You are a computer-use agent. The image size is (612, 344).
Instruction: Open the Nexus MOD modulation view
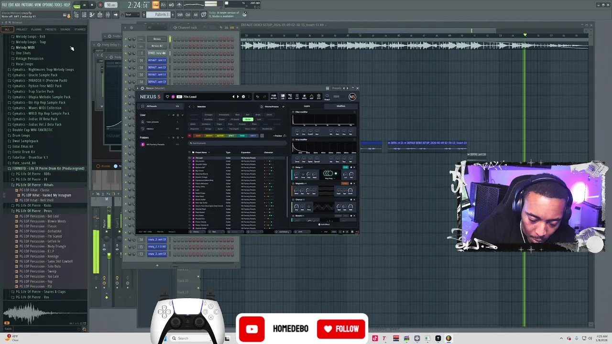(304, 97)
